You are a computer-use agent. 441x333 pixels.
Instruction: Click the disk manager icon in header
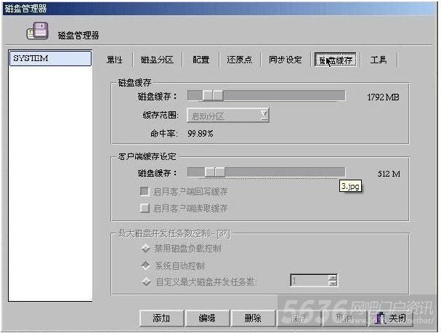point(38,31)
